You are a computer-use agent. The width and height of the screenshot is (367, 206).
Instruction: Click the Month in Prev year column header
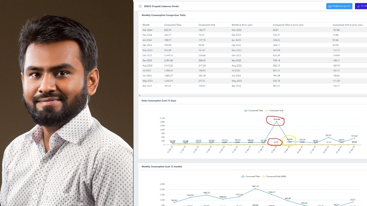click(242, 25)
